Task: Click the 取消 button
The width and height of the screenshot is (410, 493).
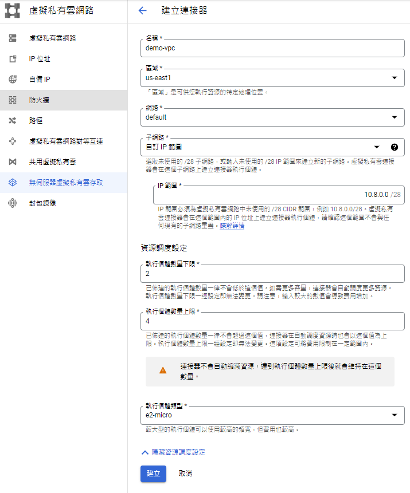Action: [x=185, y=474]
